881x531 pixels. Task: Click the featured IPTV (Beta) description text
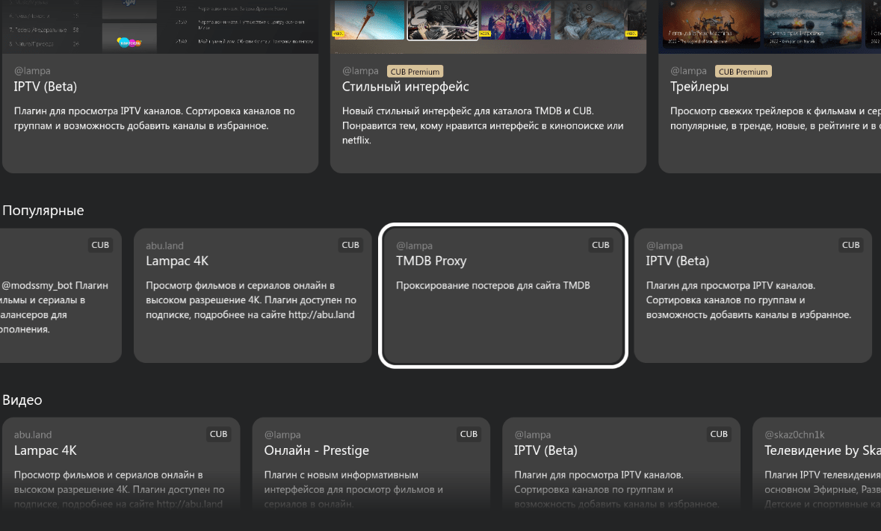(155, 119)
